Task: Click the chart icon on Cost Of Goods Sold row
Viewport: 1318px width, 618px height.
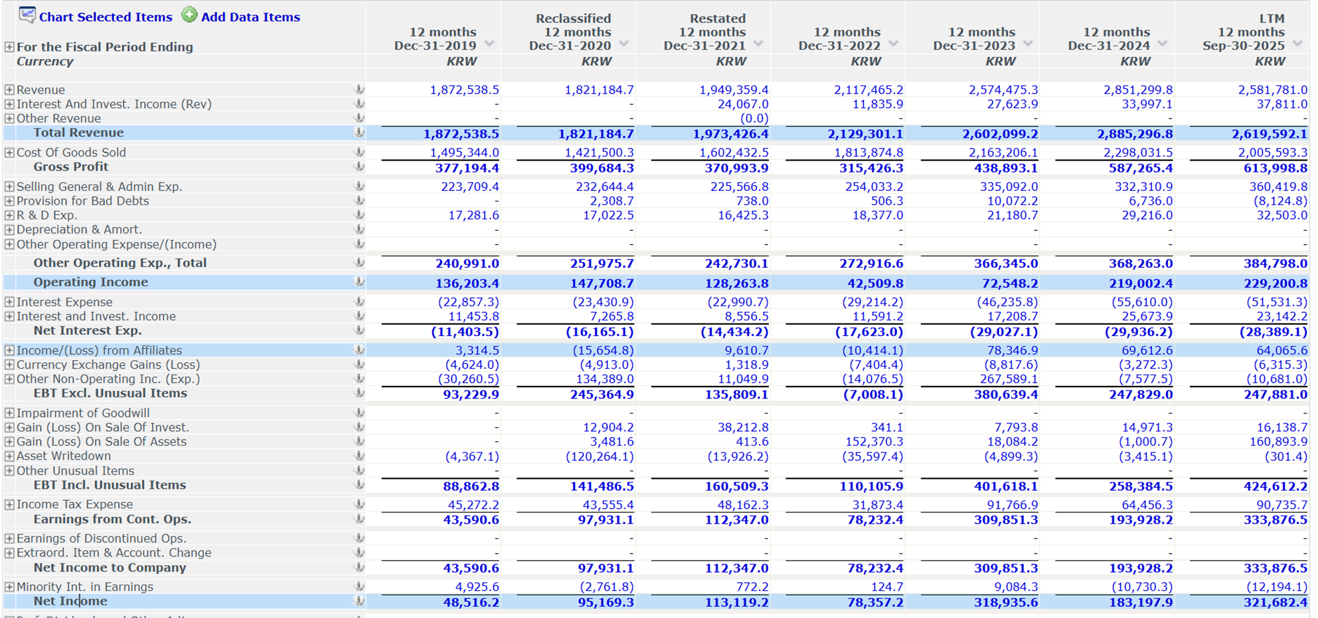Action: pyautogui.click(x=359, y=153)
